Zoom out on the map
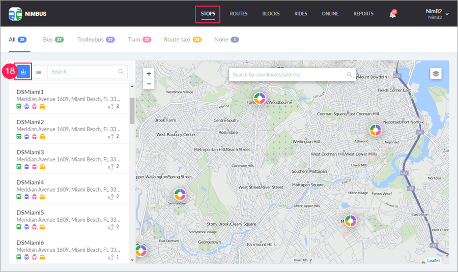458x272 pixels. (149, 84)
